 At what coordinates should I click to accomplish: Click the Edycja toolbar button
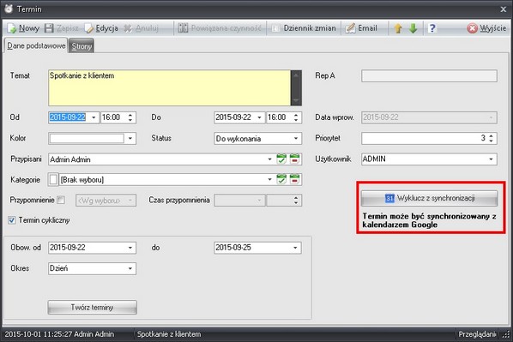point(101,28)
